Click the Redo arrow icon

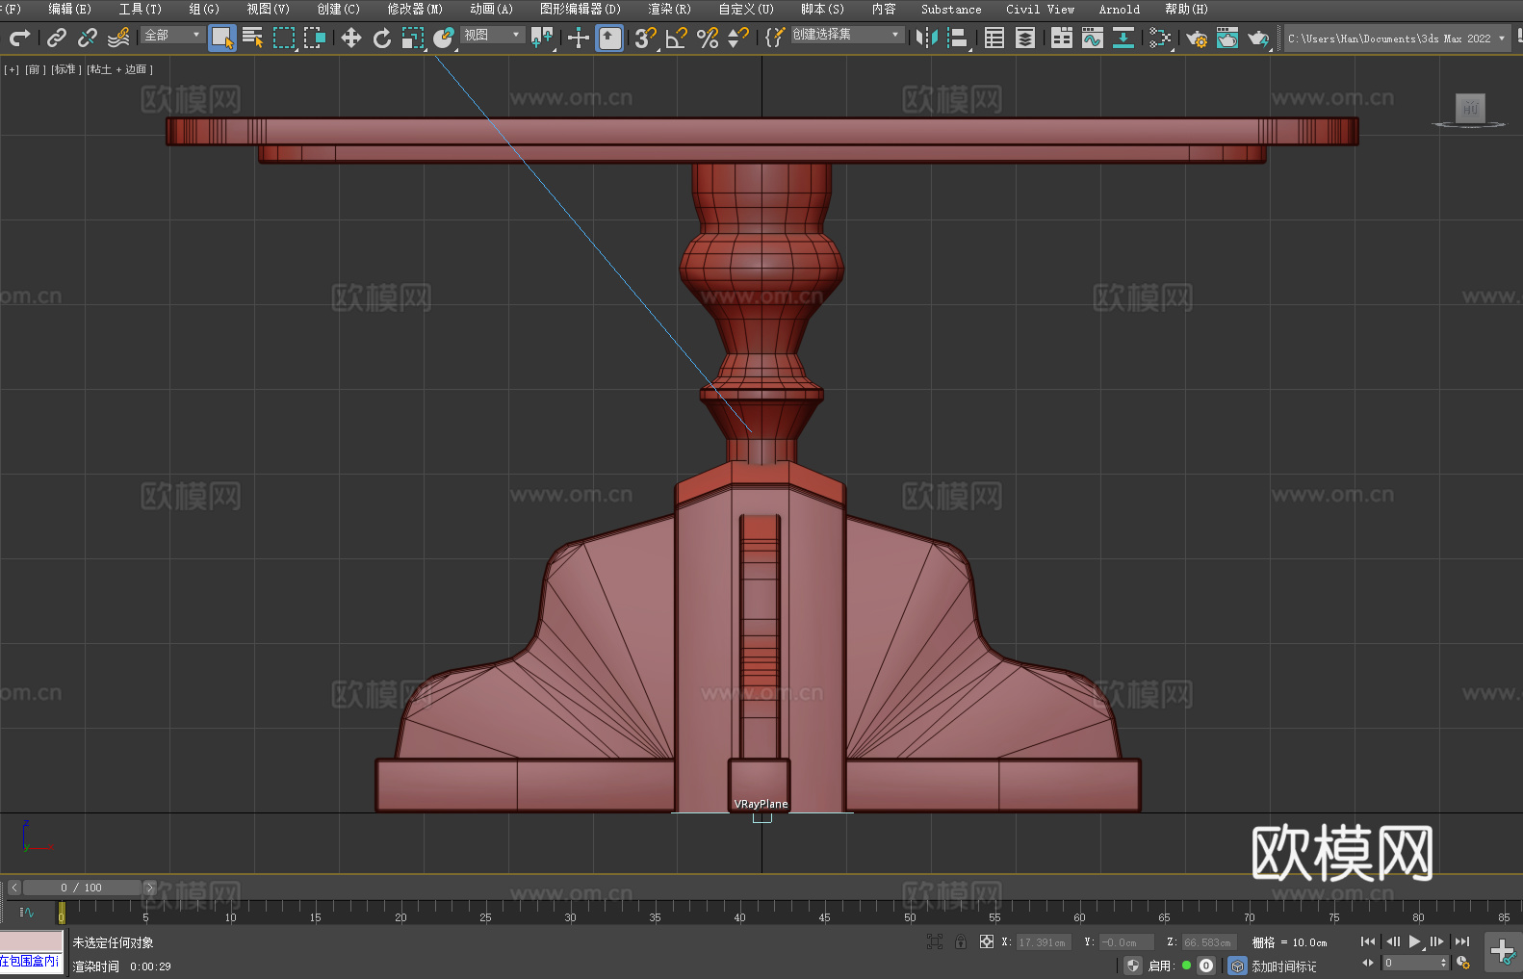[18, 38]
